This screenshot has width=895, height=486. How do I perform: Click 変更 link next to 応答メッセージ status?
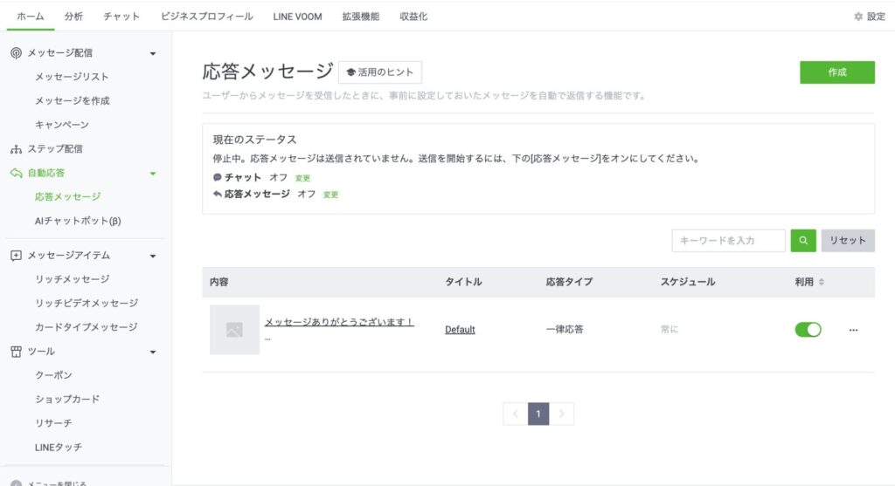[331, 195]
